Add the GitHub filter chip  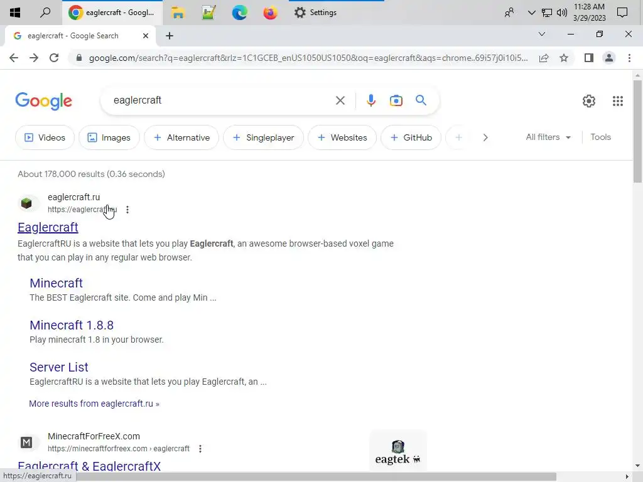tap(411, 137)
